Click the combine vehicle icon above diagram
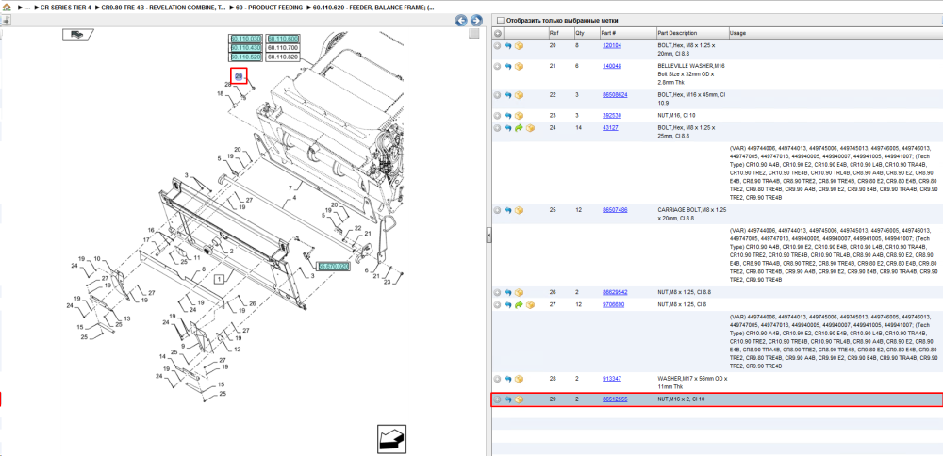Viewport: 943px width, 456px height. [77, 34]
